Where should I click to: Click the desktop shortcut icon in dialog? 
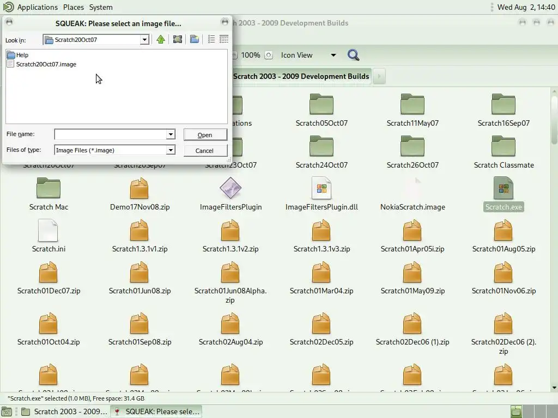tap(177, 39)
